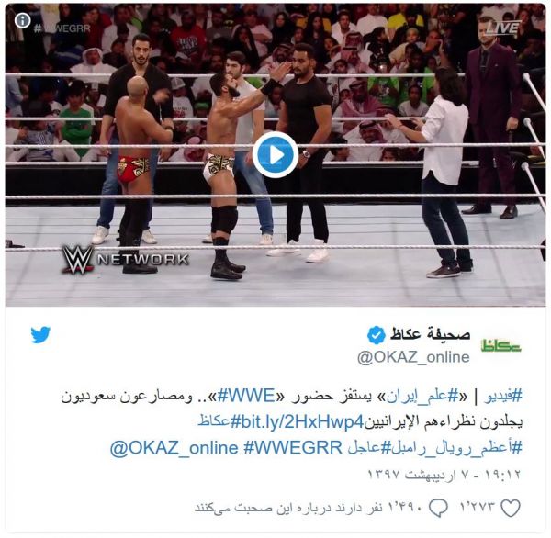Viewport: 551px width, 538px height.
Task: Open the people talking about this count
Action: point(309,508)
